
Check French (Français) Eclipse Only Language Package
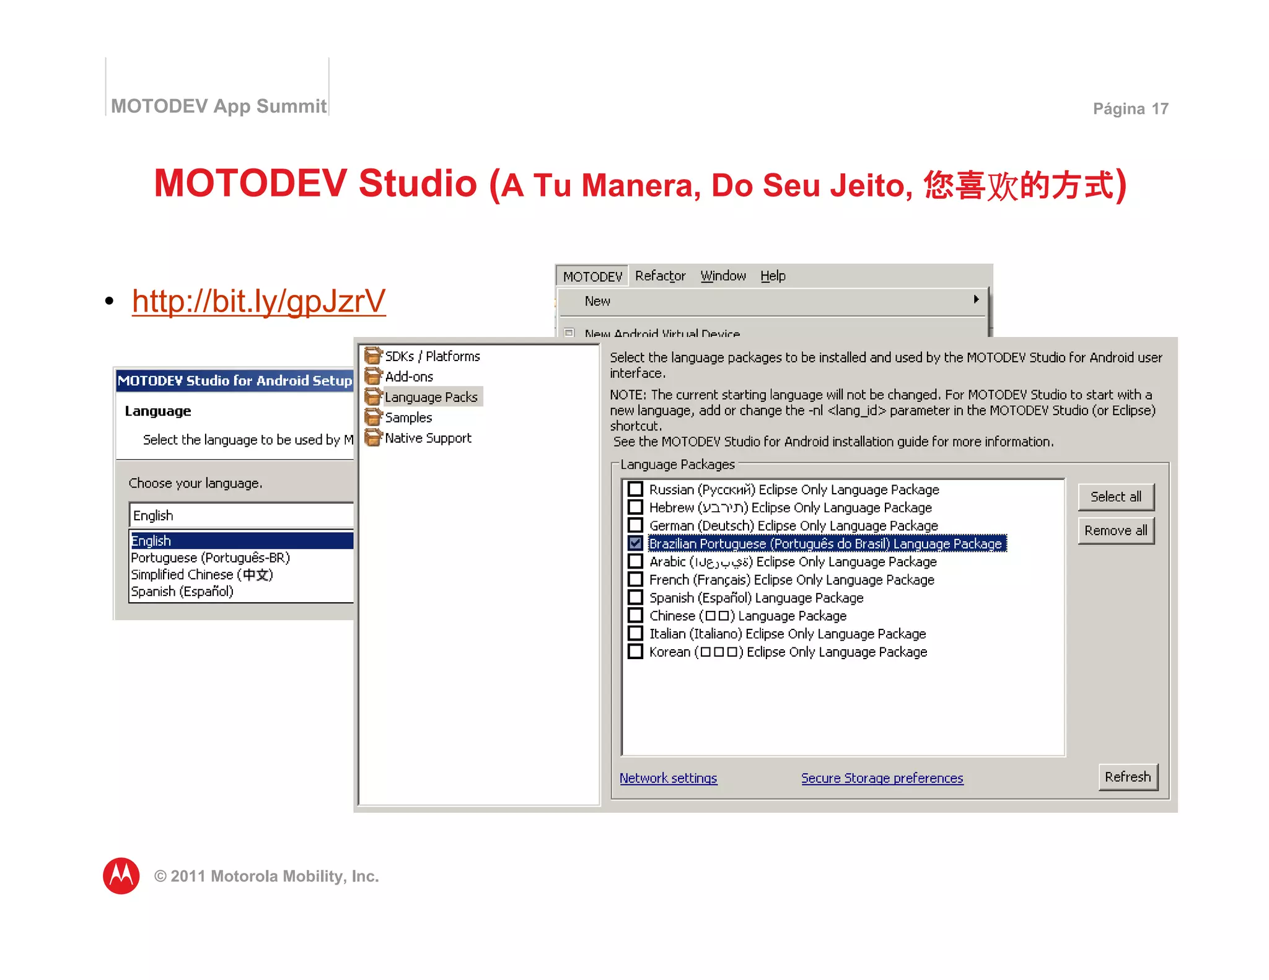635,579
